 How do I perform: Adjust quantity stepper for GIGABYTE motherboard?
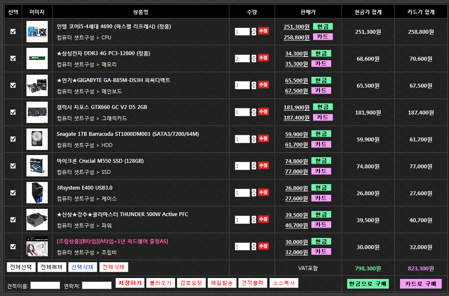(254, 85)
